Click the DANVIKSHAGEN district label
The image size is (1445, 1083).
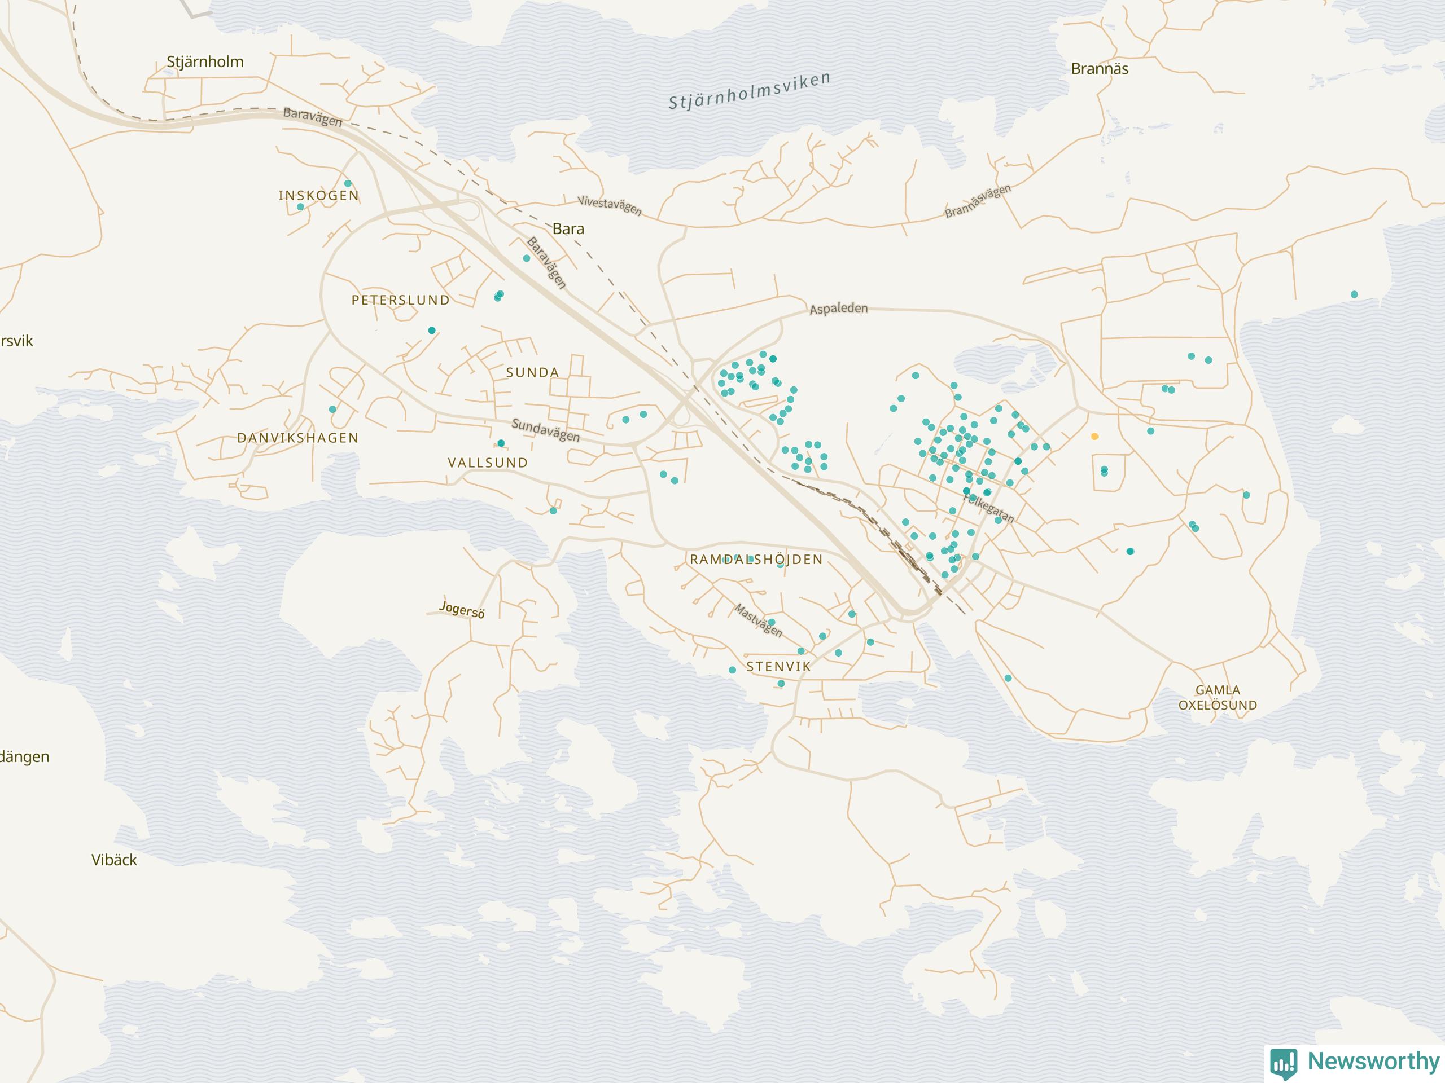tap(298, 438)
